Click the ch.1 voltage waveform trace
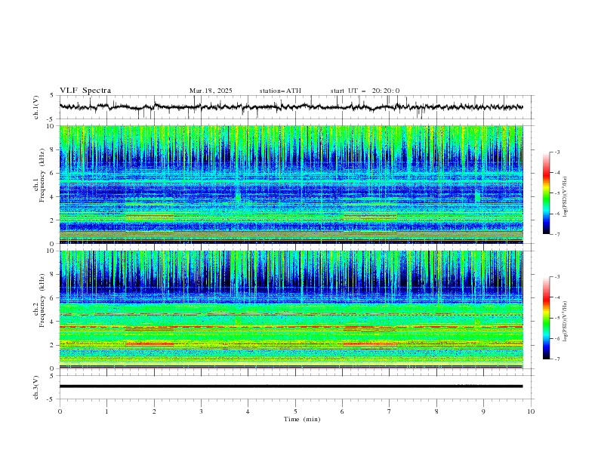598x462 pixels. click(x=291, y=107)
